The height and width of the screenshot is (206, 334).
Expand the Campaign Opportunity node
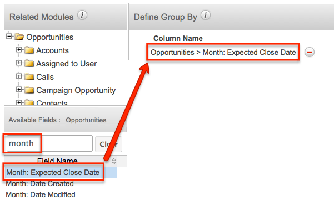pos(19,90)
